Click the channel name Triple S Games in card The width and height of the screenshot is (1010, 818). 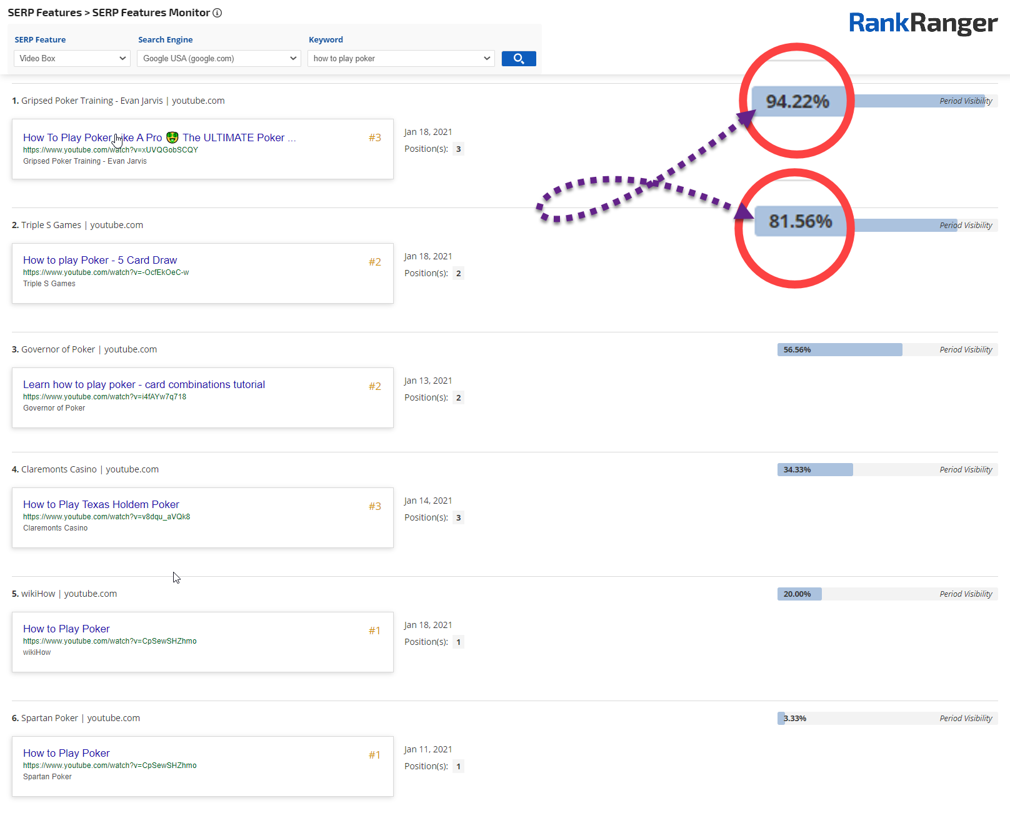pyautogui.click(x=49, y=284)
